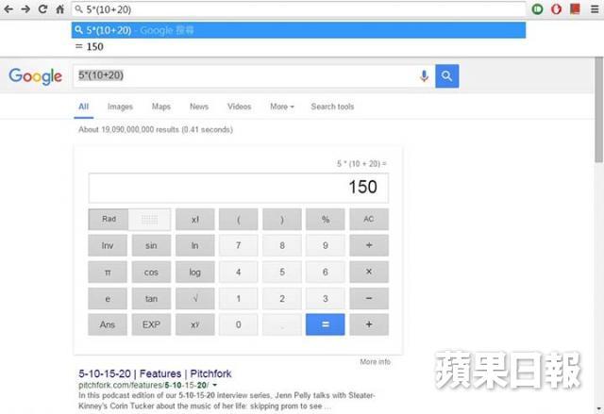The image size is (604, 414).
Task: Click the calculator 8 key
Action: point(282,245)
